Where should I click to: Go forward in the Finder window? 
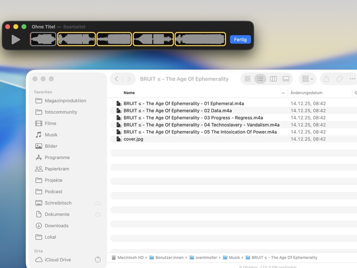(x=129, y=79)
